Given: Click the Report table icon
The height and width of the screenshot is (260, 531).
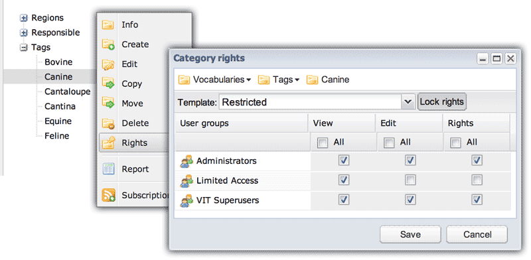Looking at the screenshot, I should pyautogui.click(x=108, y=169).
